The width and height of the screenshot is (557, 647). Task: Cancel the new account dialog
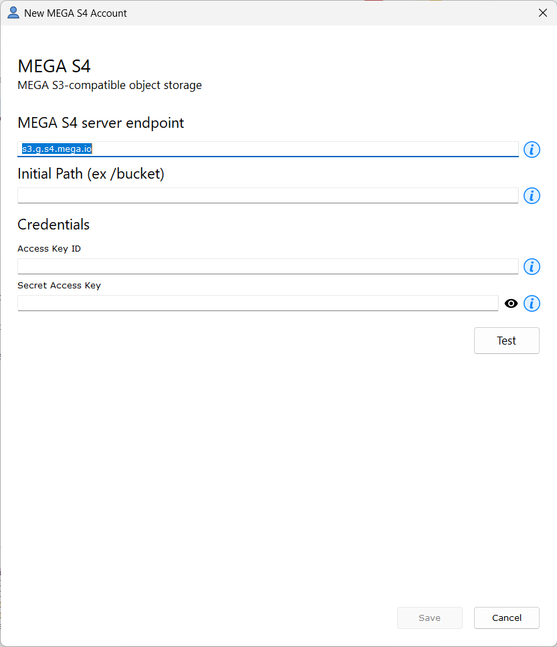tap(506, 618)
